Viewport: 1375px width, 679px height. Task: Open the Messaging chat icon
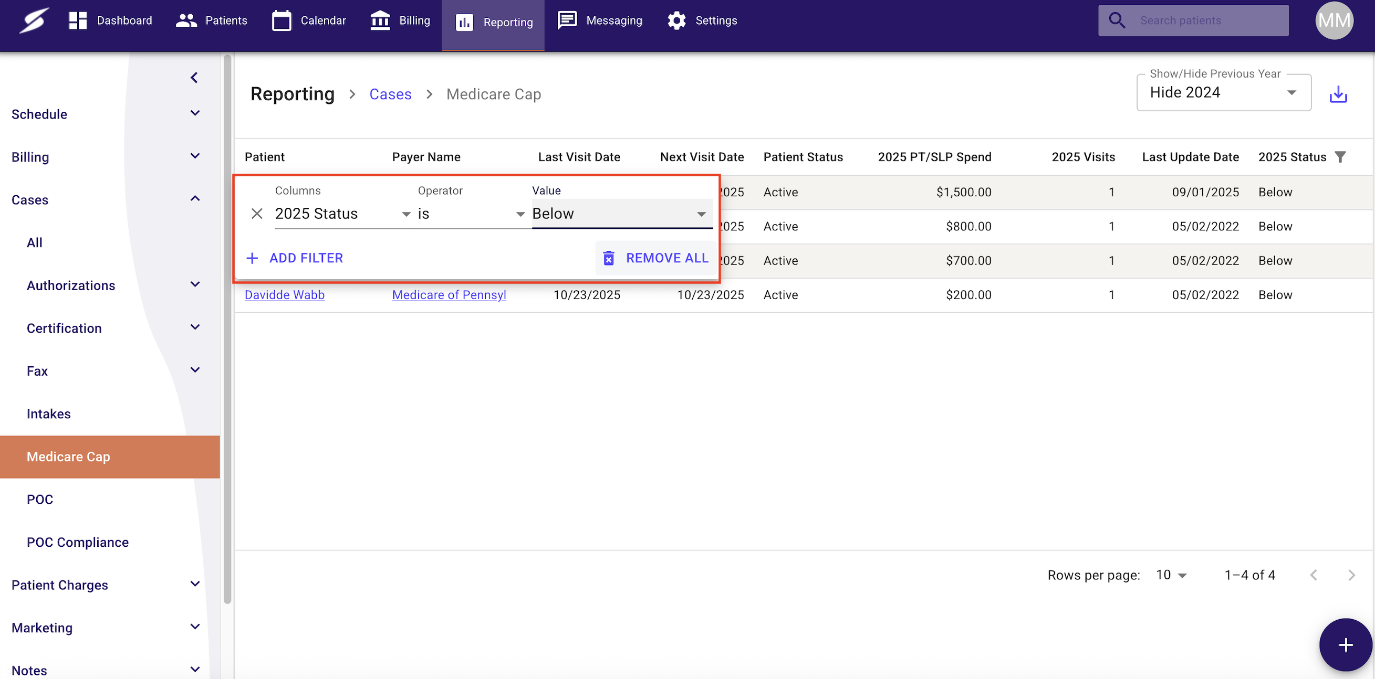[567, 21]
